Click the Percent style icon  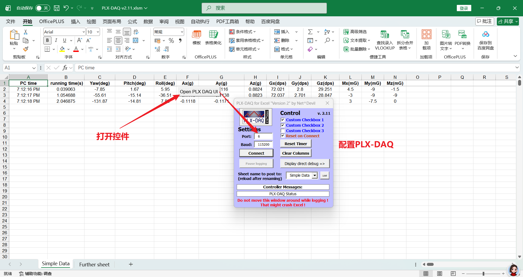171,41
